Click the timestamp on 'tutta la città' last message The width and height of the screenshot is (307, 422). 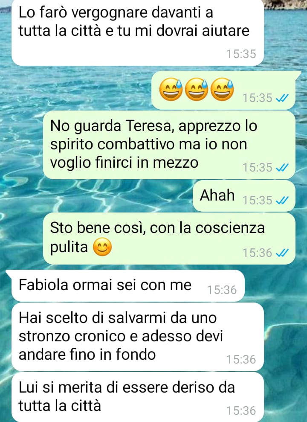(241, 411)
